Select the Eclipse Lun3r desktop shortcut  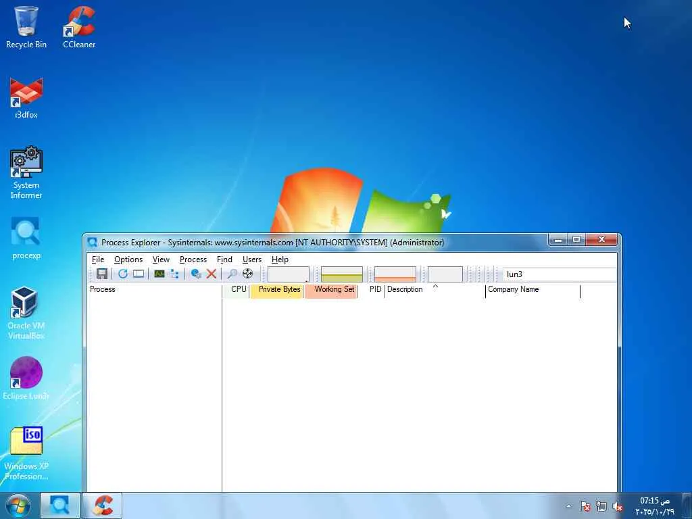[26, 378]
